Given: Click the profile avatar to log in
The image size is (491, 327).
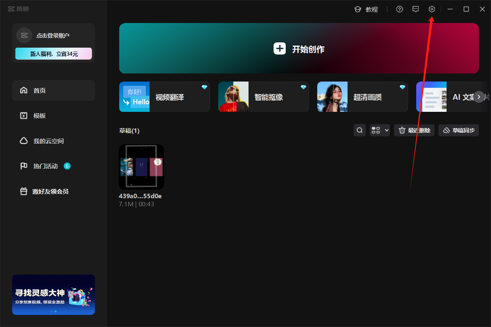Looking at the screenshot, I should [24, 36].
